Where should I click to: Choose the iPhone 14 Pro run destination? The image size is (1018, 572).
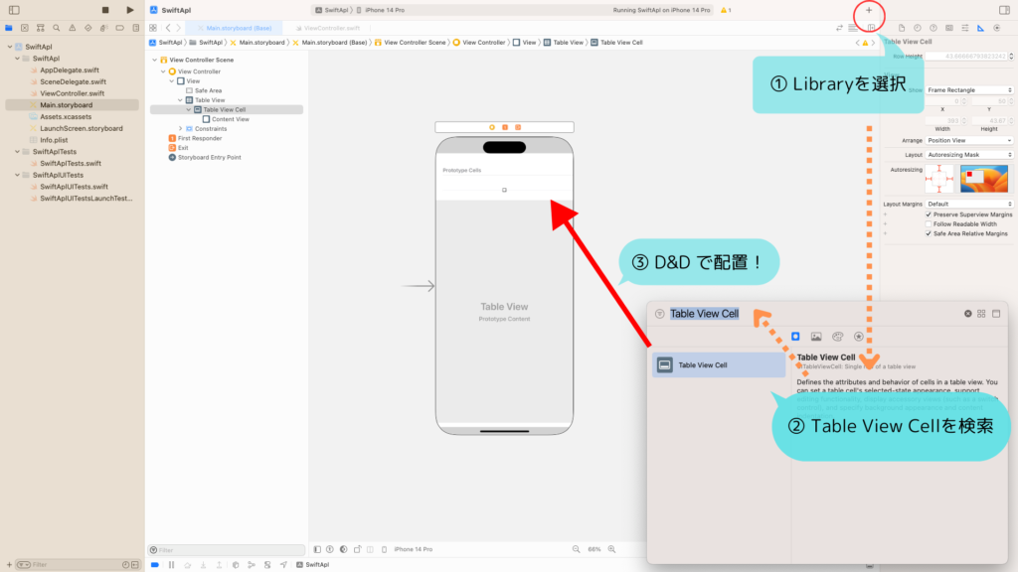[385, 10]
